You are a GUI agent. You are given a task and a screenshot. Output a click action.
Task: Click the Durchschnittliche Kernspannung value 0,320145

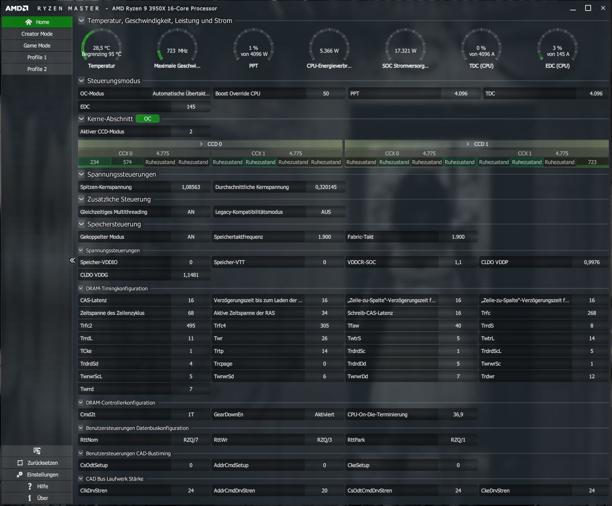326,187
